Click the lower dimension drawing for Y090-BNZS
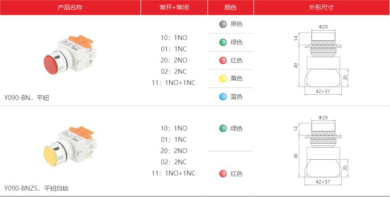Image resolution: width=390 pixels, height=197 pixels. pyautogui.click(x=321, y=150)
